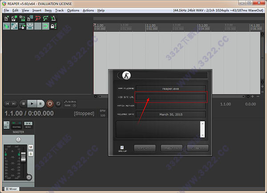
Task: Click the green Redo toolbar icon
Action: 46,18
